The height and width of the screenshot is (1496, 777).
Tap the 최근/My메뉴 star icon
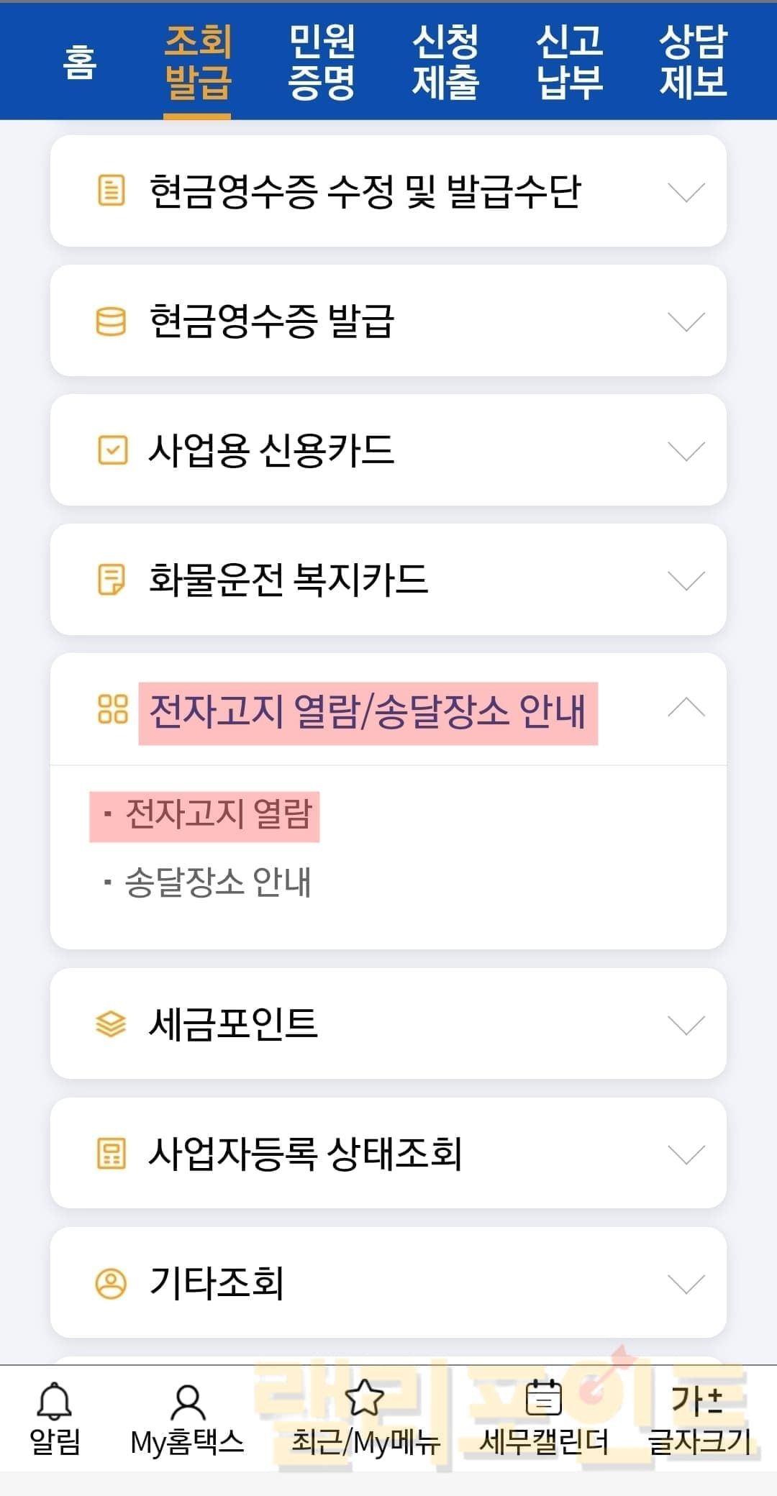tap(365, 1398)
